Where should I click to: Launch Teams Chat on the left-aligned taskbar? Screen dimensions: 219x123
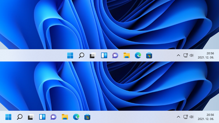pyautogui.click(x=53, y=117)
